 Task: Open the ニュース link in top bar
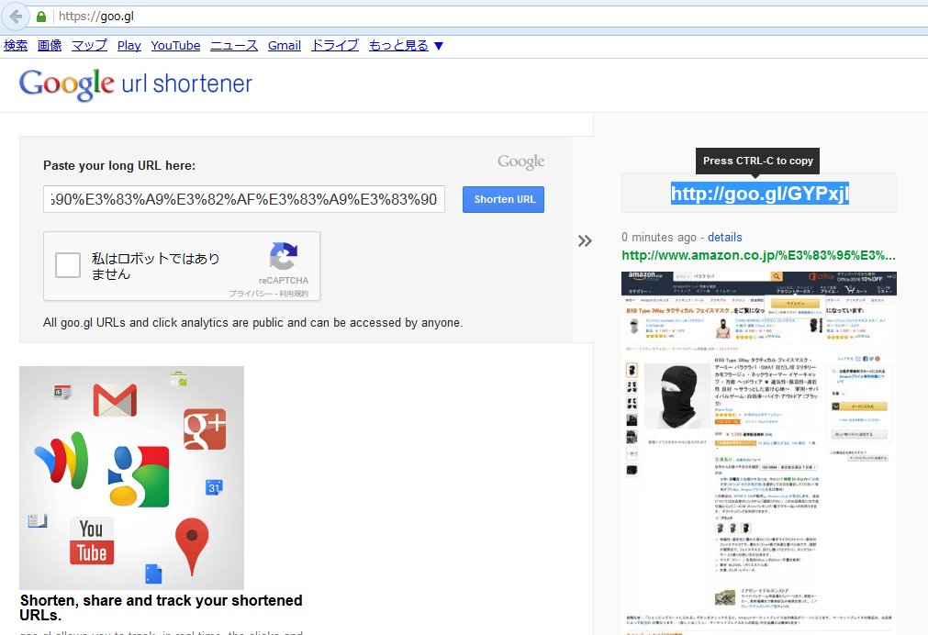point(234,46)
